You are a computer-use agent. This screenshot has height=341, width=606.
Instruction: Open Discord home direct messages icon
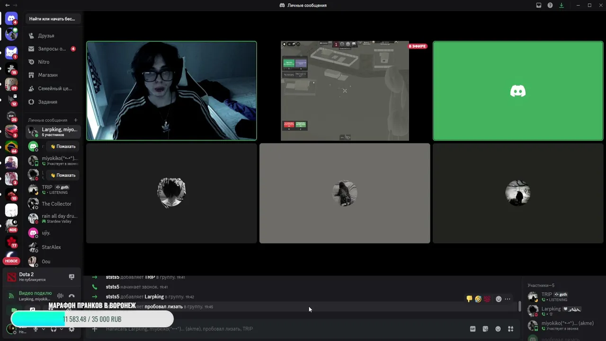point(11,19)
